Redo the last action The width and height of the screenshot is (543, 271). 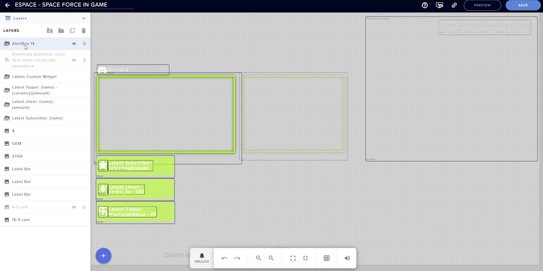tap(237, 258)
